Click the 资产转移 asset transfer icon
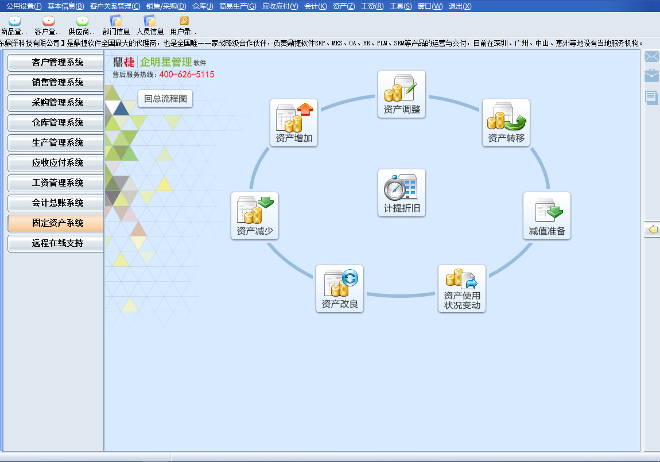This screenshot has width=660, height=462. (x=506, y=123)
